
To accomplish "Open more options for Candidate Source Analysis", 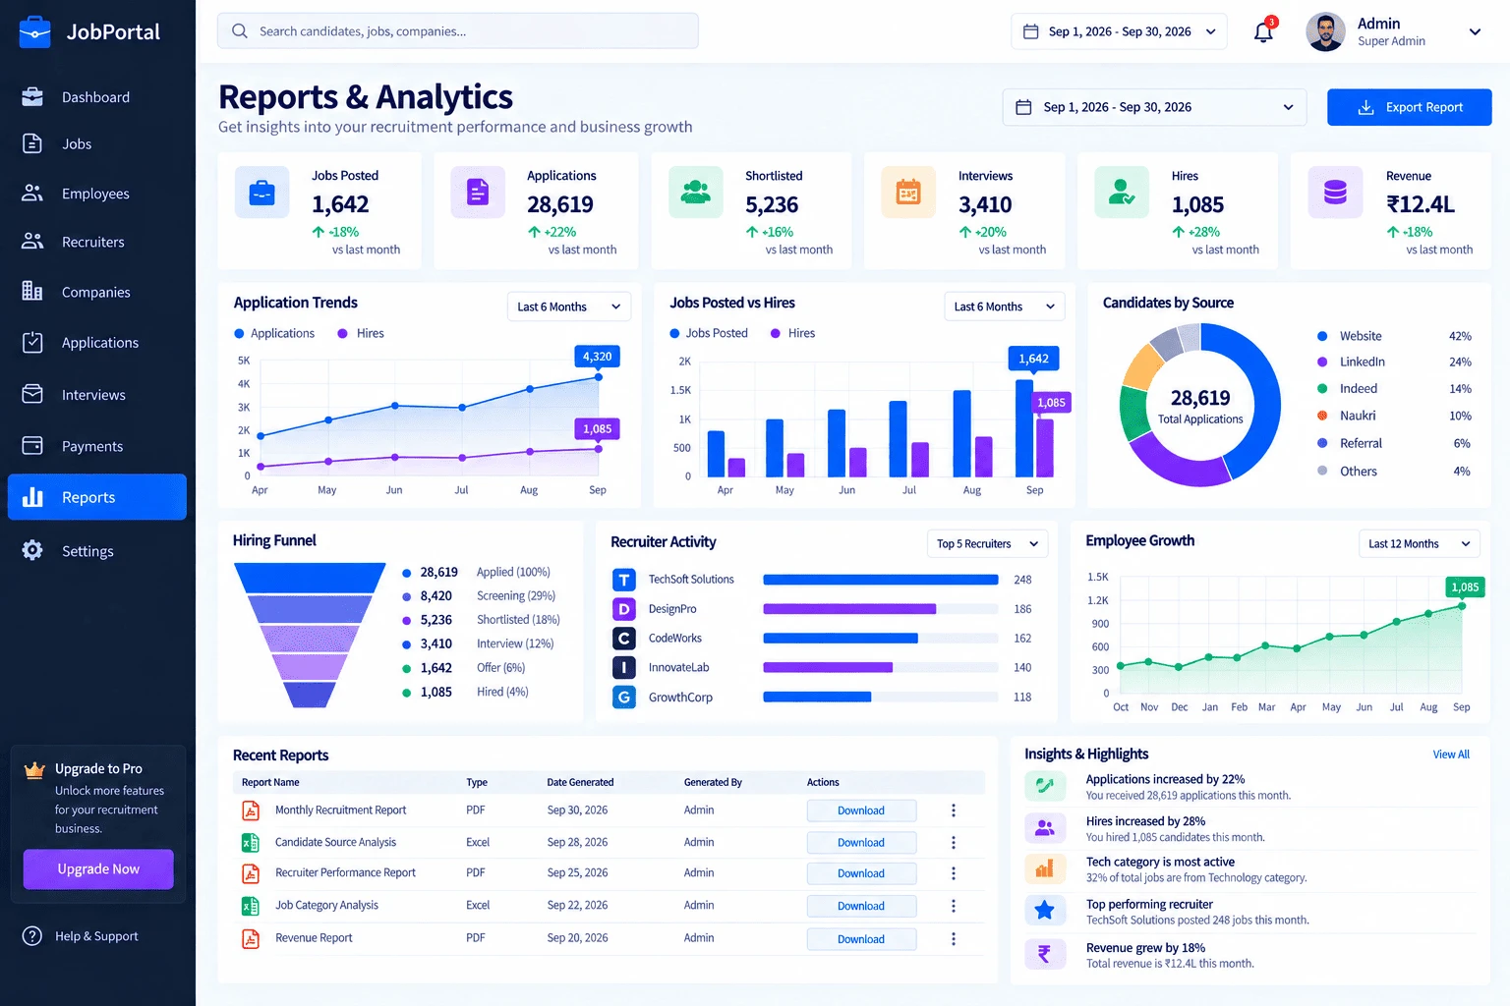I will pyautogui.click(x=953, y=843).
